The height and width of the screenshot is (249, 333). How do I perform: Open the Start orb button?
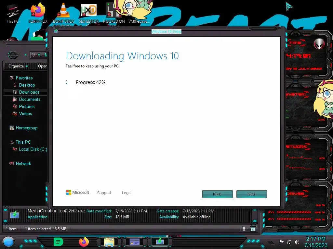[8, 243]
